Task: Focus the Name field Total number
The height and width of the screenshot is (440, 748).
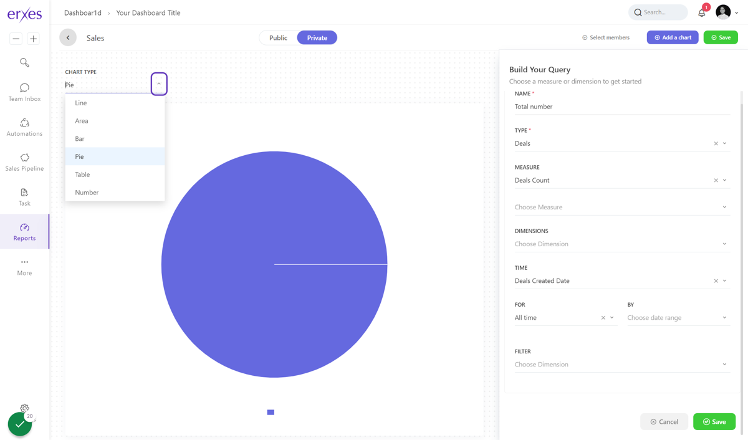Action: [622, 107]
